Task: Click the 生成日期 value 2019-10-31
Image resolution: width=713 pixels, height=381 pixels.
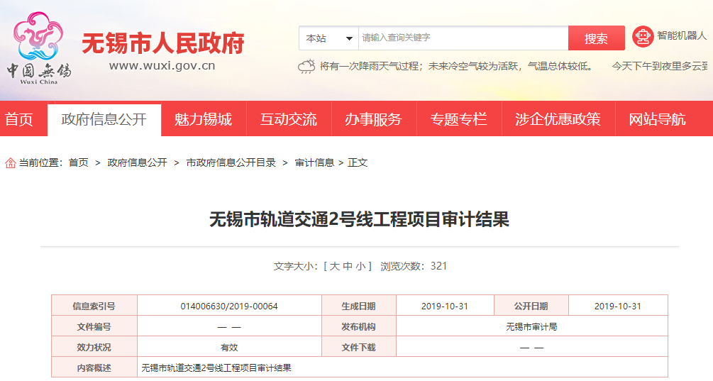Action: coord(445,307)
